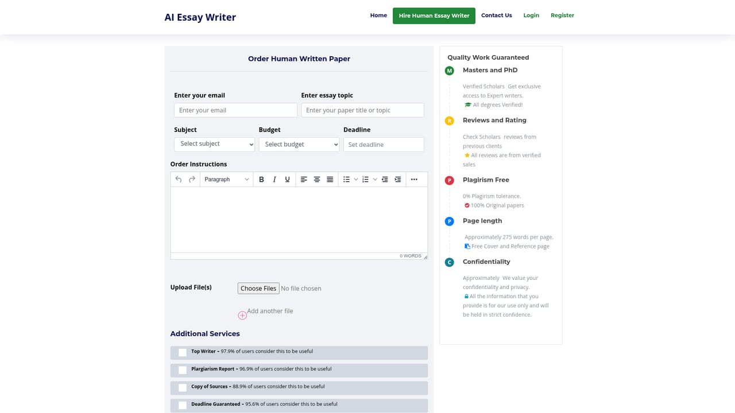Insert a bullet list
The image size is (735, 413).
[x=346, y=180]
